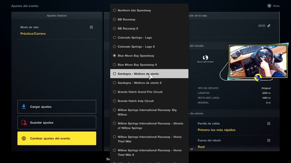Choose Brands Hatch Indy Circuit from list
Image resolution: width=291 pixels, height=163 pixels.
pyautogui.click(x=149, y=101)
